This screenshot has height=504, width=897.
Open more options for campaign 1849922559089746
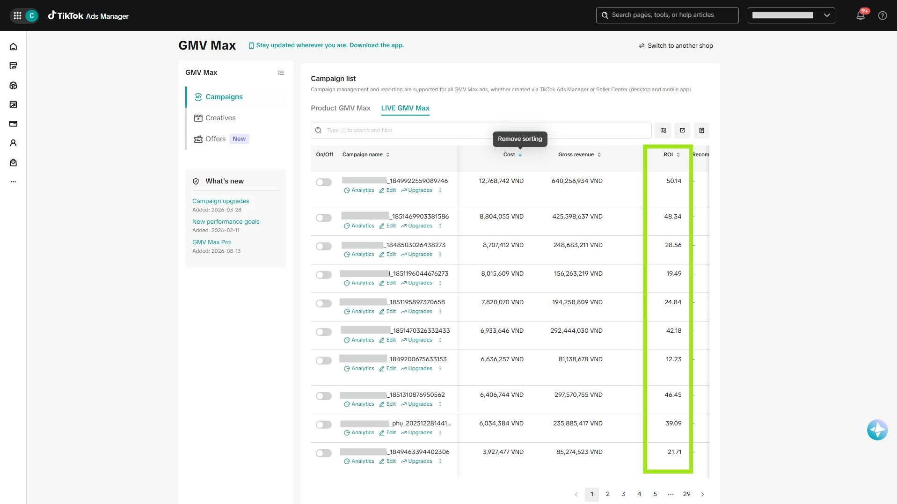(440, 190)
